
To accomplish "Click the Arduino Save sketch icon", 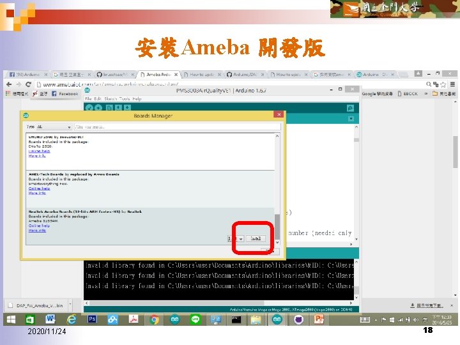I will [127, 108].
